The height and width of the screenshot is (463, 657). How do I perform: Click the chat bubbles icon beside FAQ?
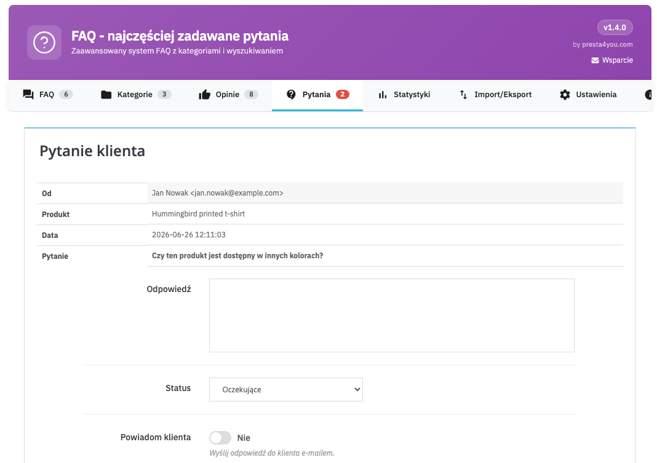point(28,95)
